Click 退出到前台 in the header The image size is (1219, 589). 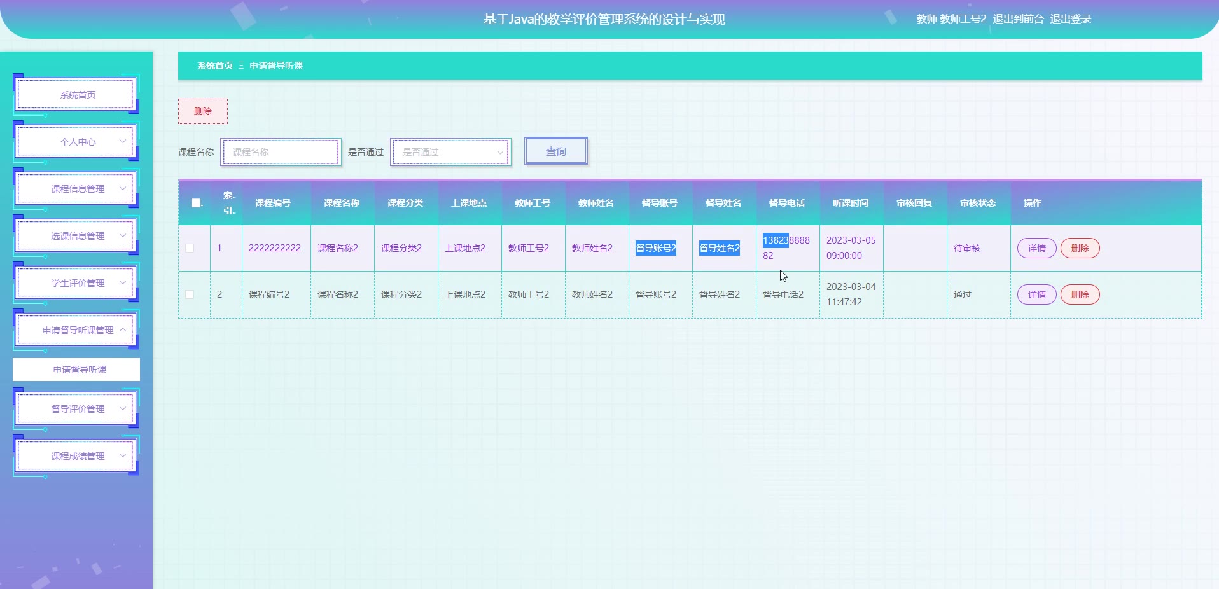click(1019, 19)
